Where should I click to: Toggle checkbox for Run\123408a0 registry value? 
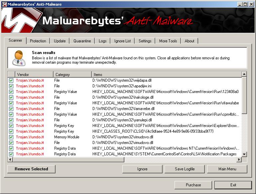[x=11, y=92]
